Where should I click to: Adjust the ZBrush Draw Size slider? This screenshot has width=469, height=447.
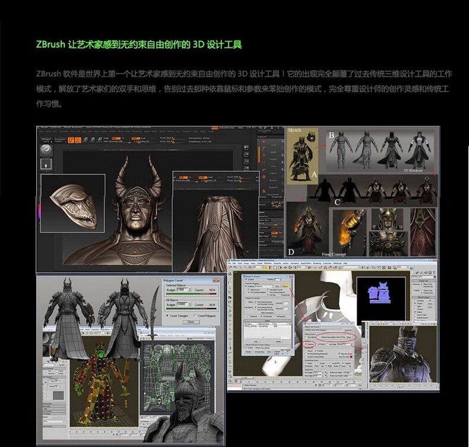[x=173, y=141]
